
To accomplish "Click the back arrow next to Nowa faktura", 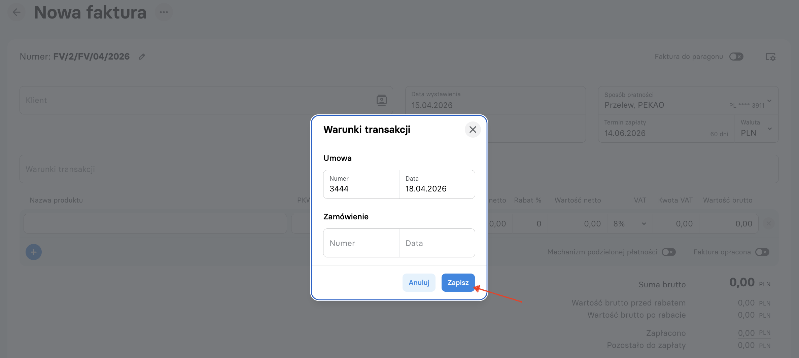I will point(16,13).
